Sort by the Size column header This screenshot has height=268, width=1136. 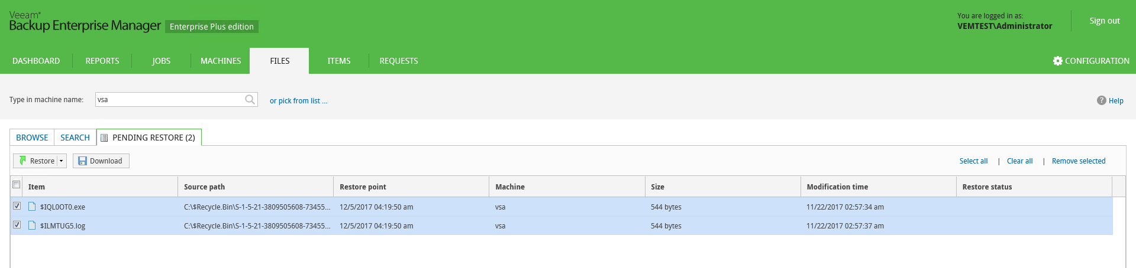pyautogui.click(x=722, y=187)
